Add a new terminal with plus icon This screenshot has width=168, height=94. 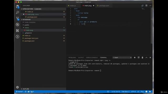click(135, 57)
